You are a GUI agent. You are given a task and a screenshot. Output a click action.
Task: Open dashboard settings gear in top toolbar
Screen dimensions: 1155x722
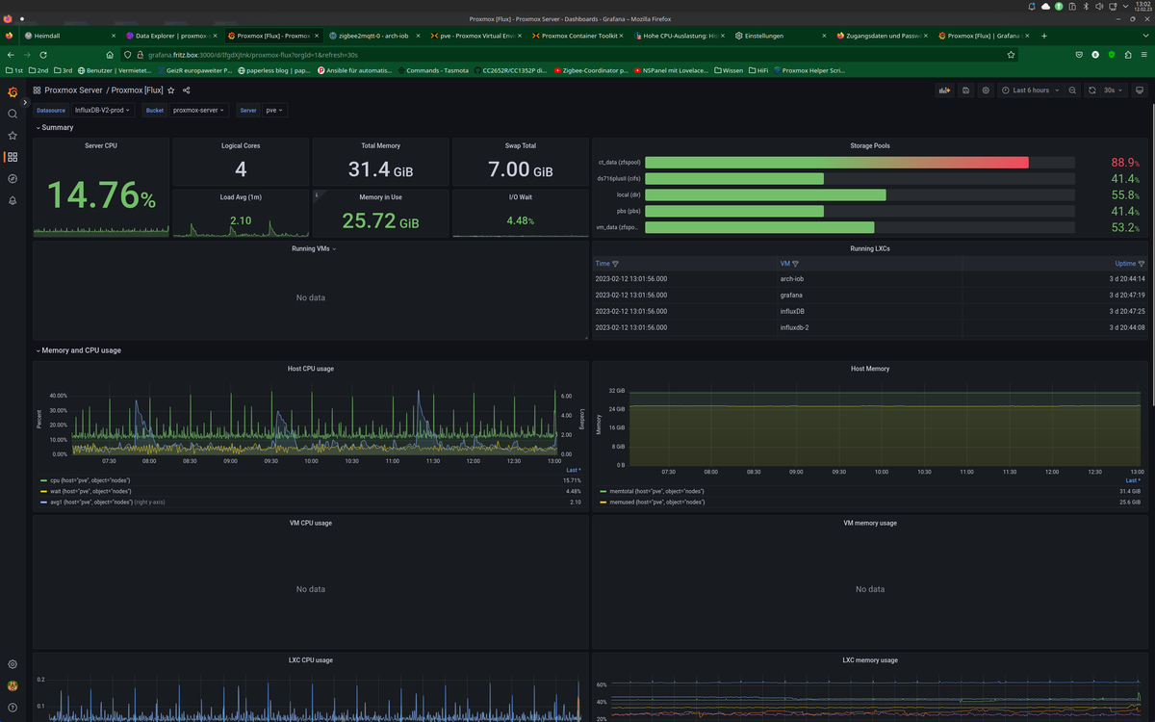[986, 90]
